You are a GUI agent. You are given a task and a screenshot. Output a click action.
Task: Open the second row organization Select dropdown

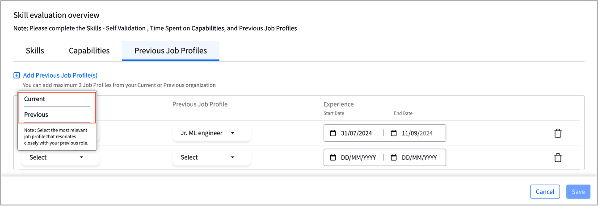60,157
